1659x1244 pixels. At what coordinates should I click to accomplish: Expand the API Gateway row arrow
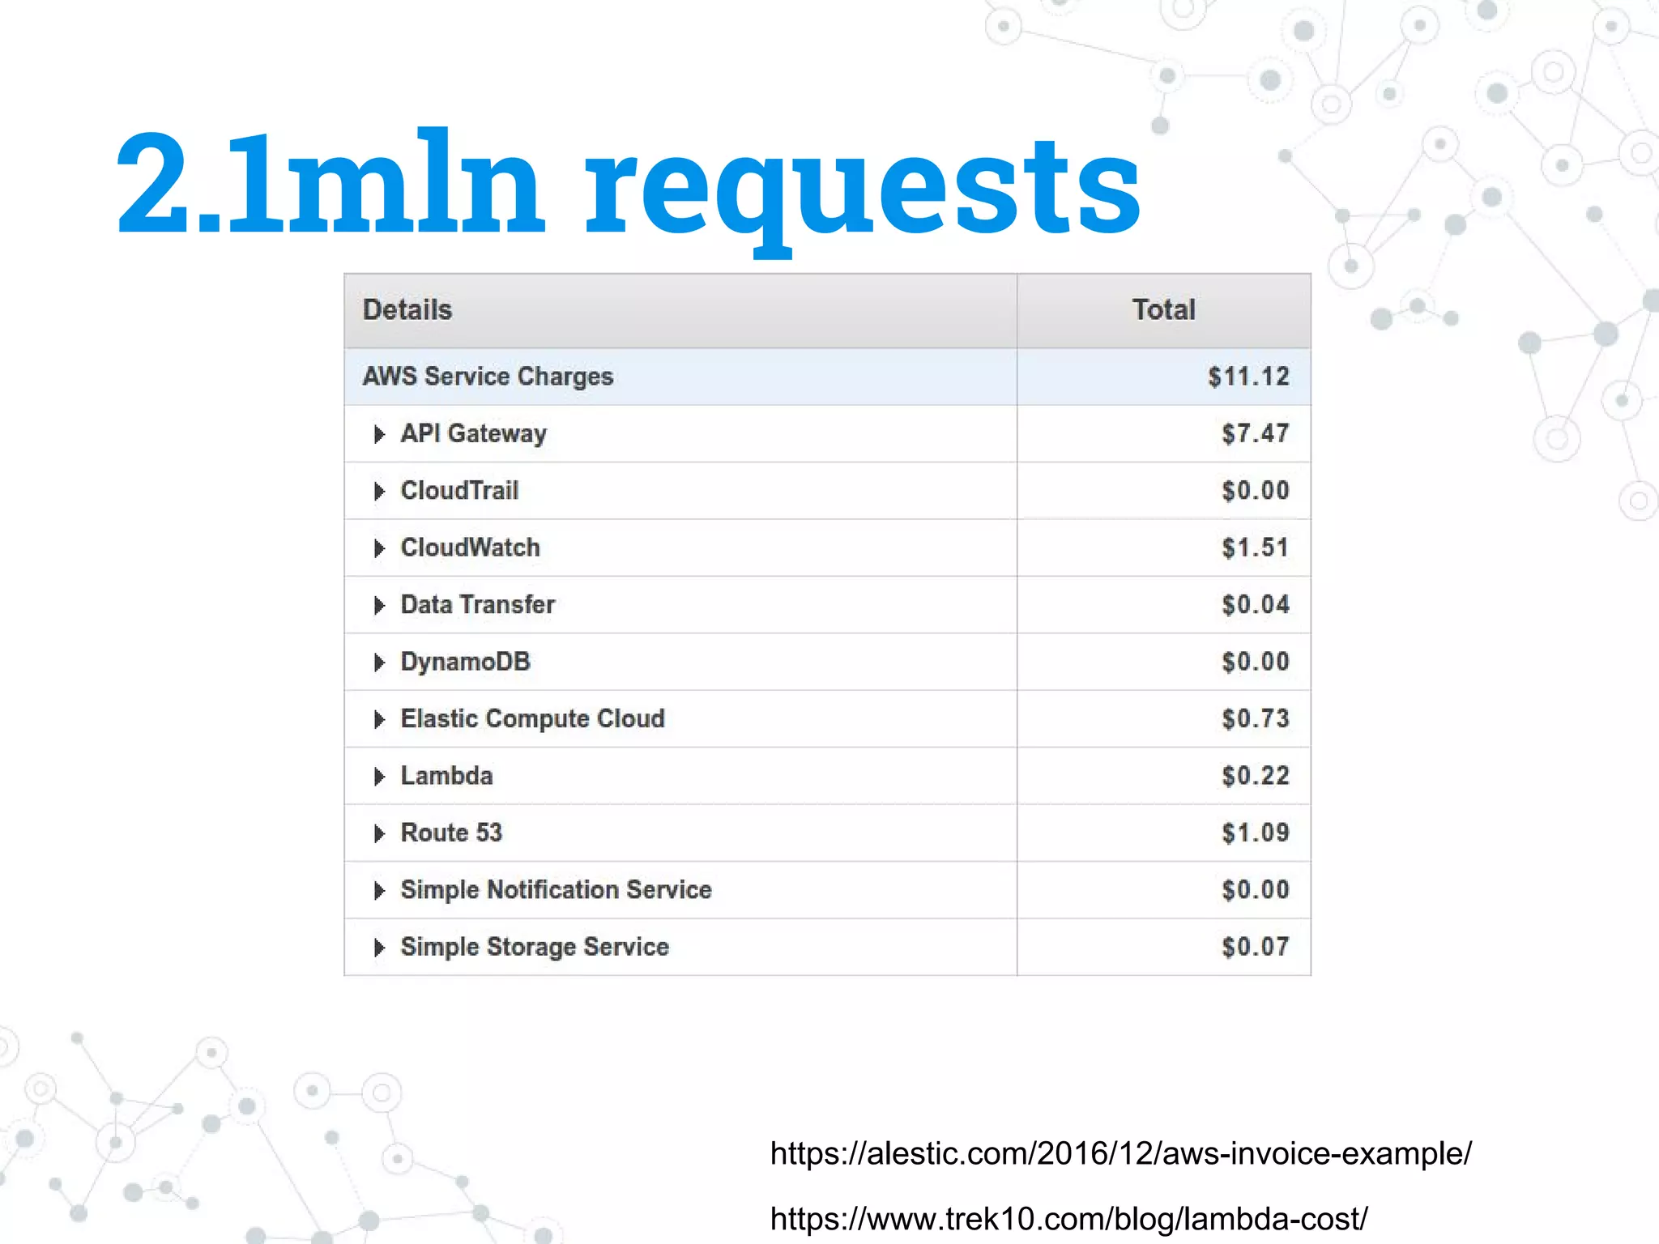click(x=379, y=434)
